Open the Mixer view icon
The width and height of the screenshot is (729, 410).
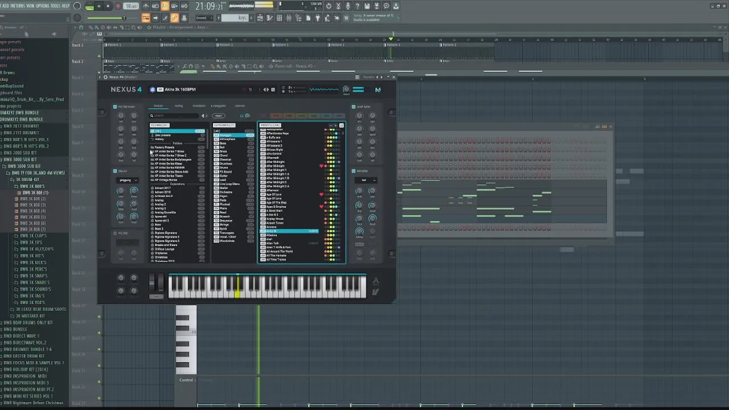click(x=289, y=18)
